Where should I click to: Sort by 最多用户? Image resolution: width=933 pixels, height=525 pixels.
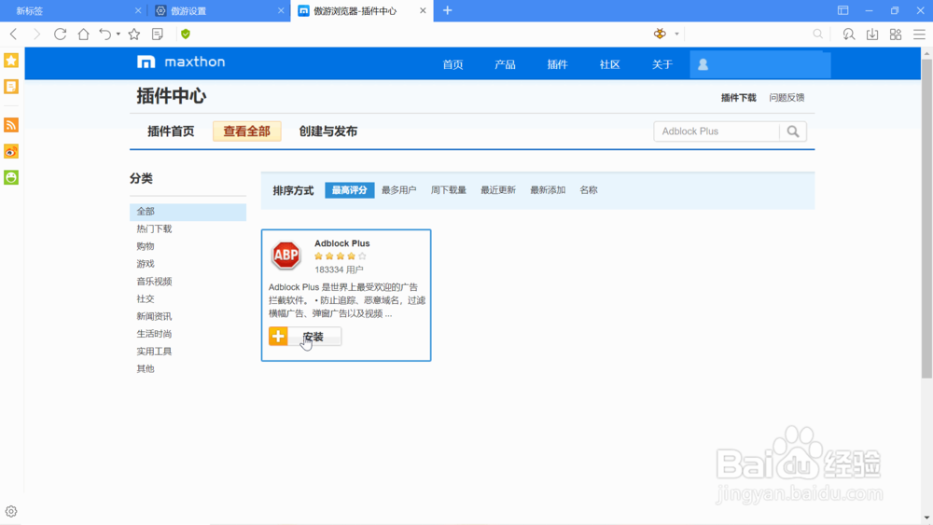398,190
